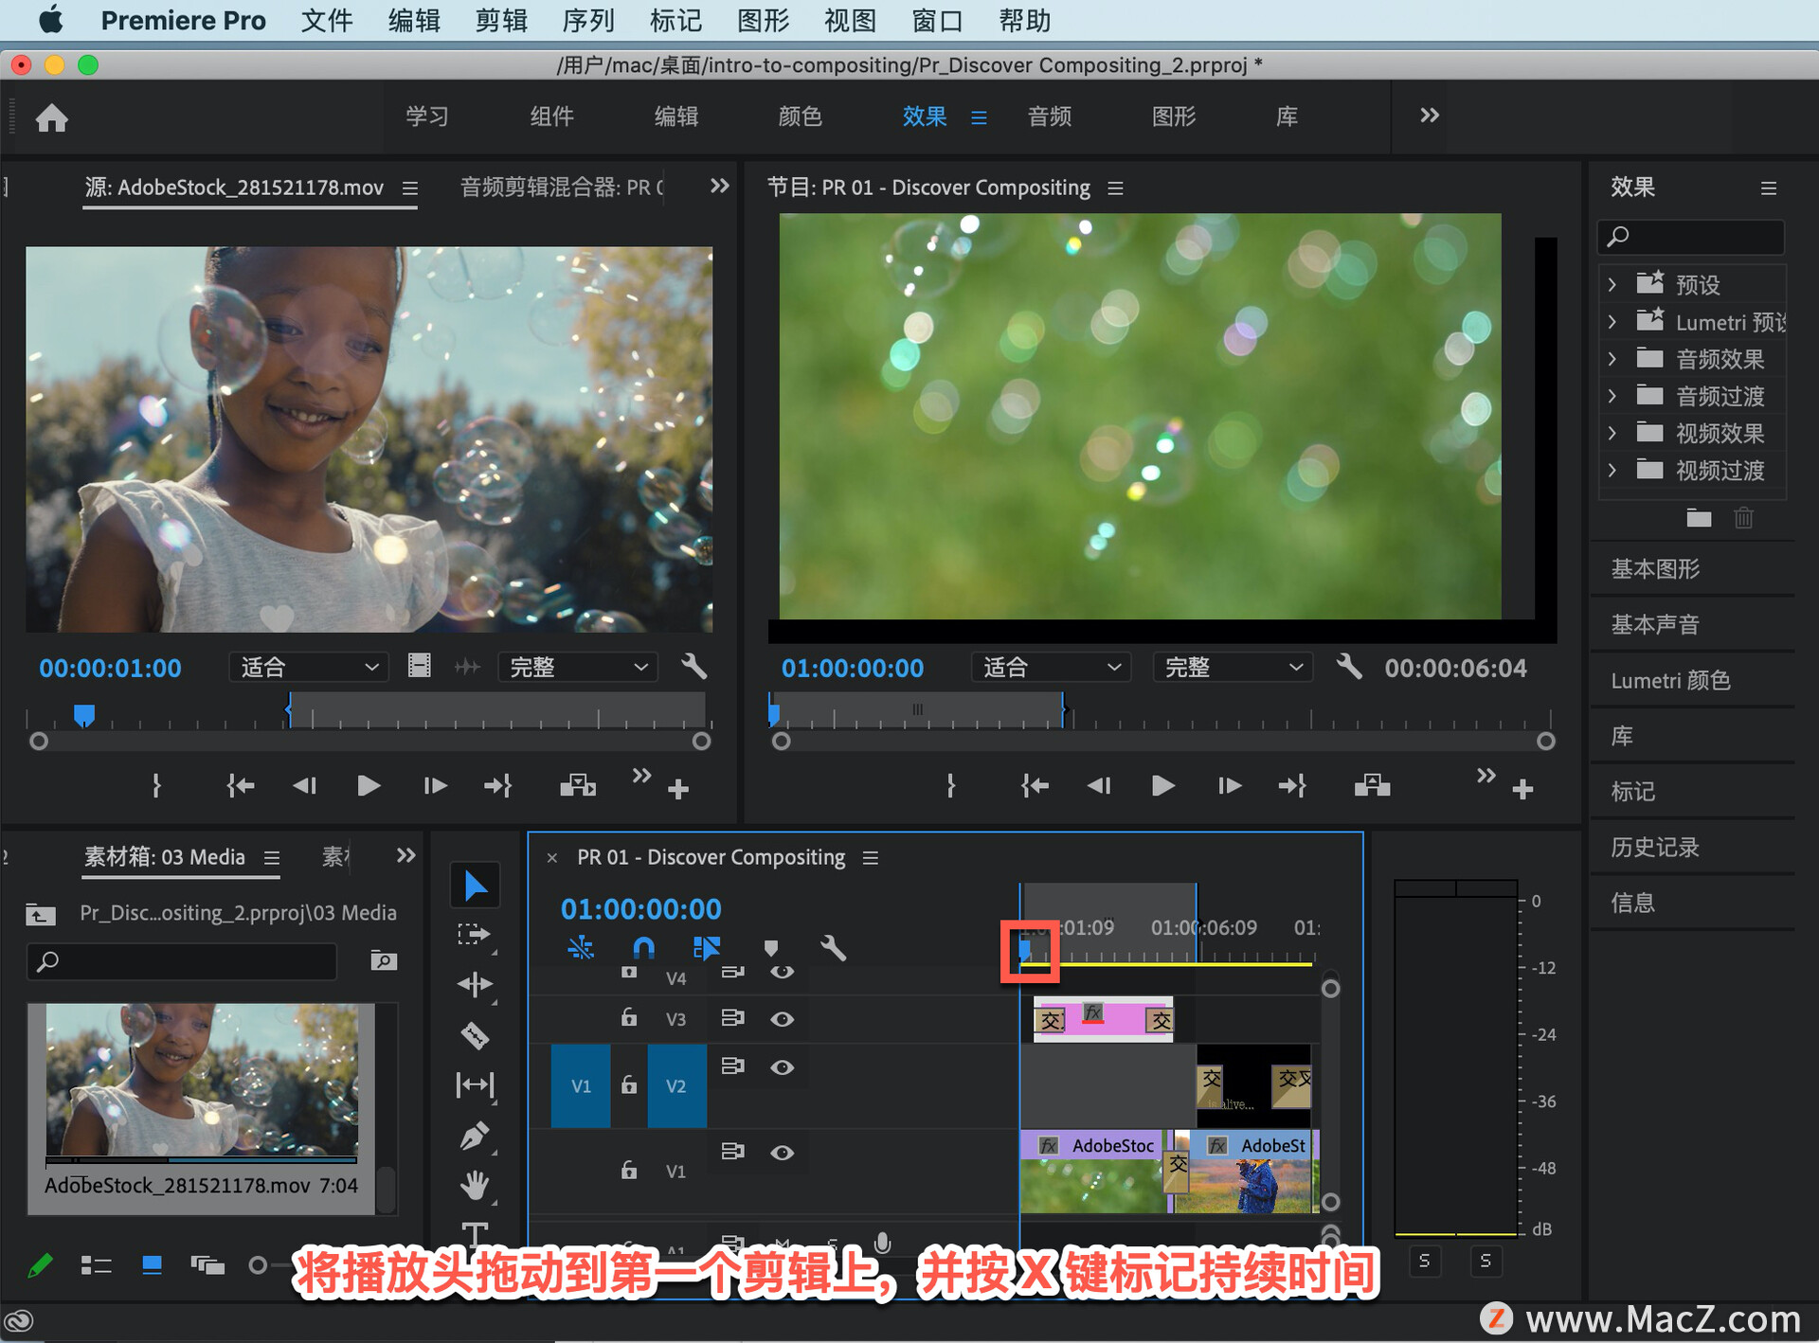The height and width of the screenshot is (1343, 1819).
Task: Toggle V1 track visibility eye
Action: 783,1153
